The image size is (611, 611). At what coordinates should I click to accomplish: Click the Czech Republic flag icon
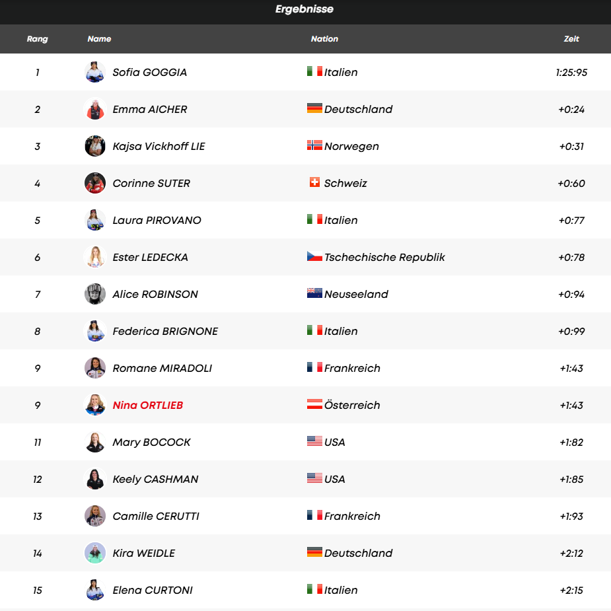[x=314, y=257]
